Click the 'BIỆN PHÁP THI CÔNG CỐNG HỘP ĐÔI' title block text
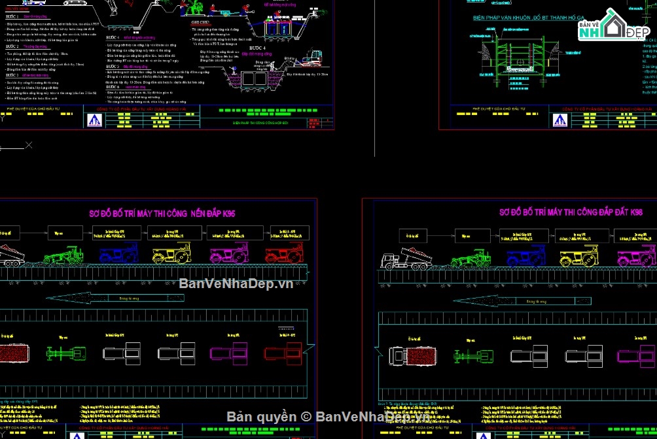657x439 pixels. (260, 123)
